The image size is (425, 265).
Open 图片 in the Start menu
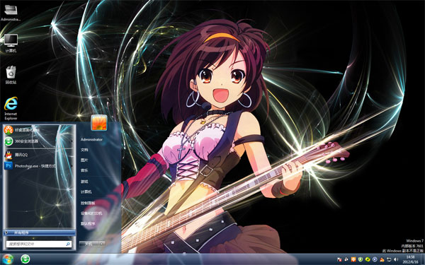[84, 160]
